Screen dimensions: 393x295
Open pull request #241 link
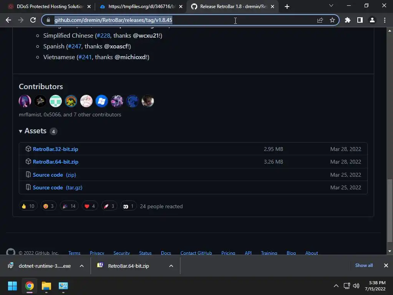[85, 57]
